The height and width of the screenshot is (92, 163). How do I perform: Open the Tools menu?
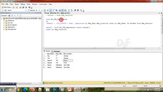point(28,4)
